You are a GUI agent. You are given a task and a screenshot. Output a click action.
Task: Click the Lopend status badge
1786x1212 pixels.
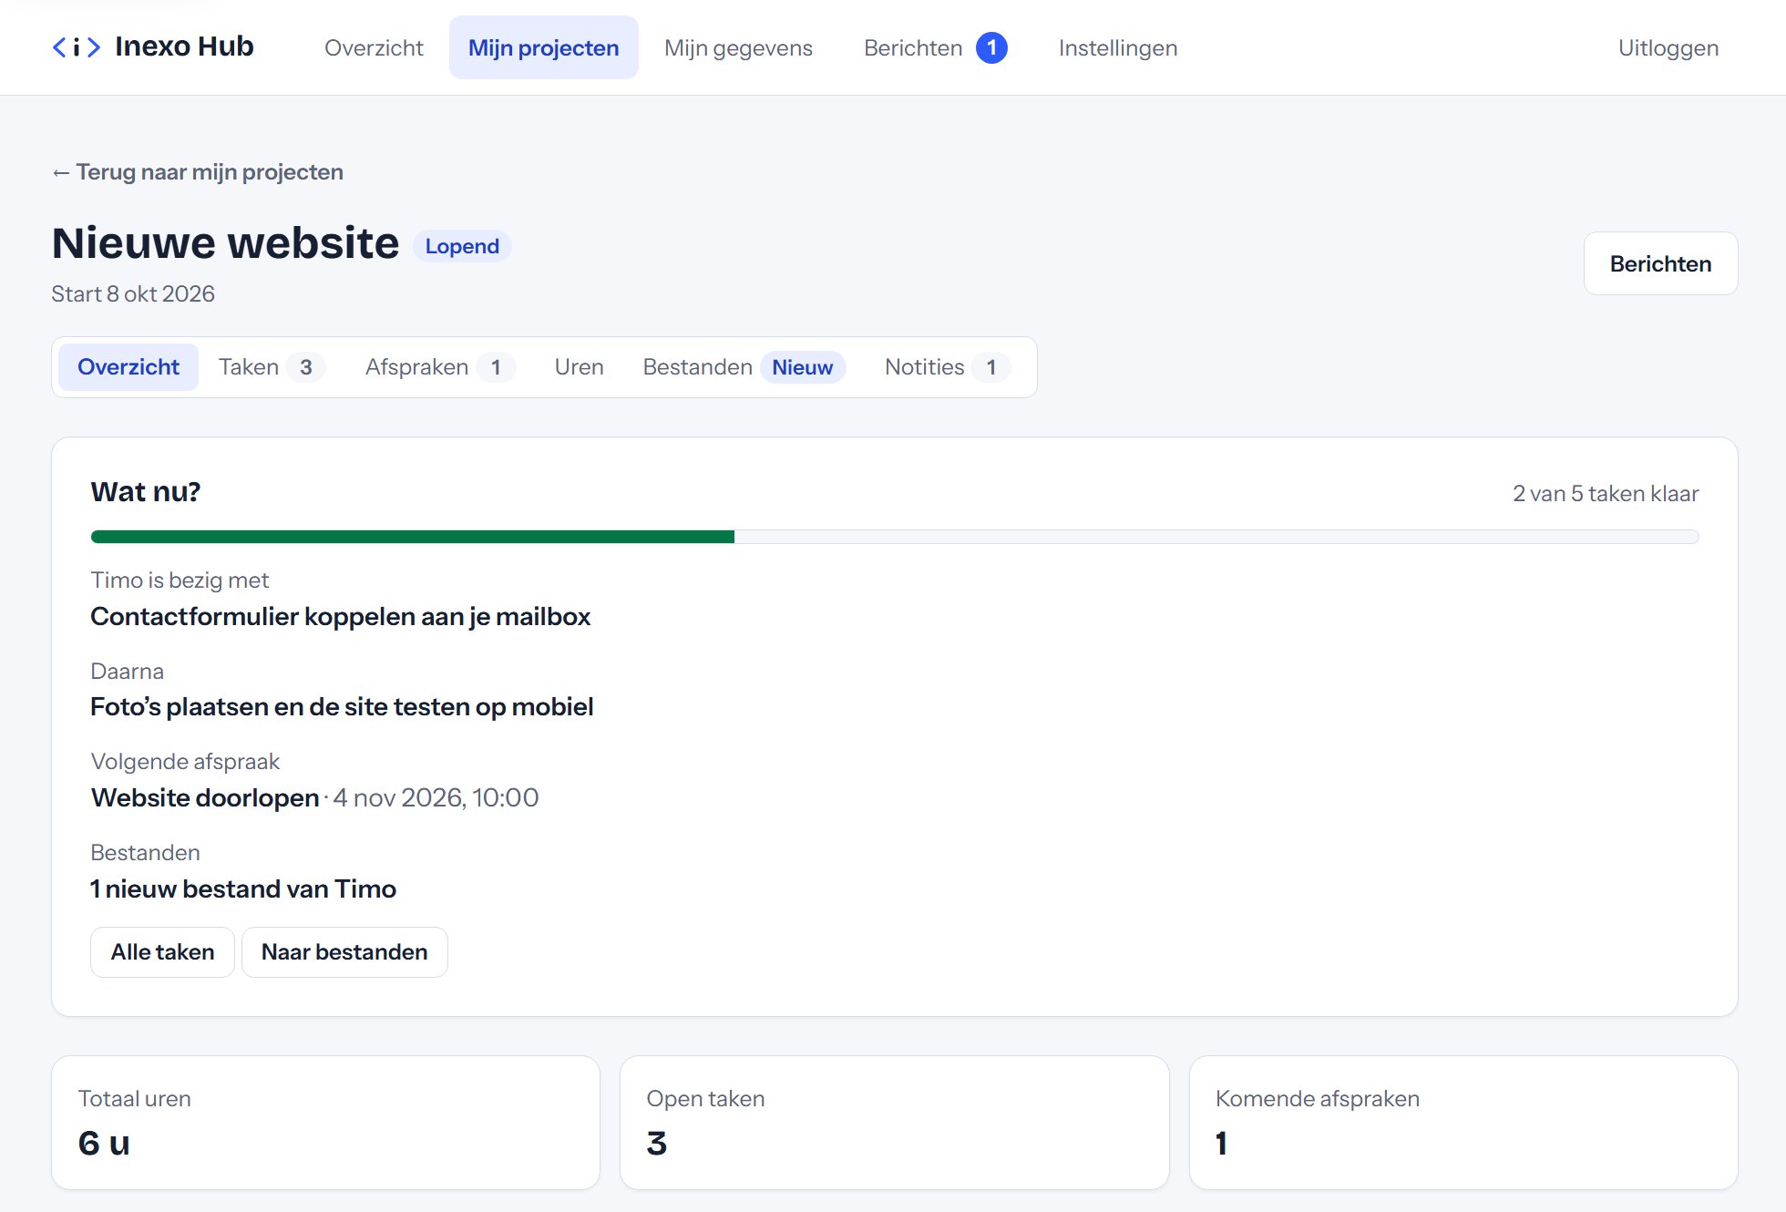(462, 246)
